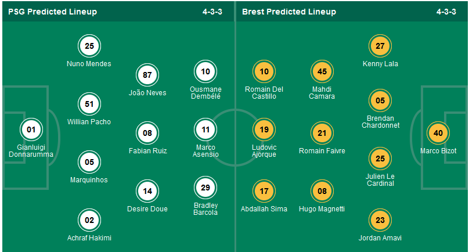Image resolution: width=469 pixels, height=252 pixels.
Task: Select Ousmane Dembélé's number 10 badge
Action: pos(205,72)
